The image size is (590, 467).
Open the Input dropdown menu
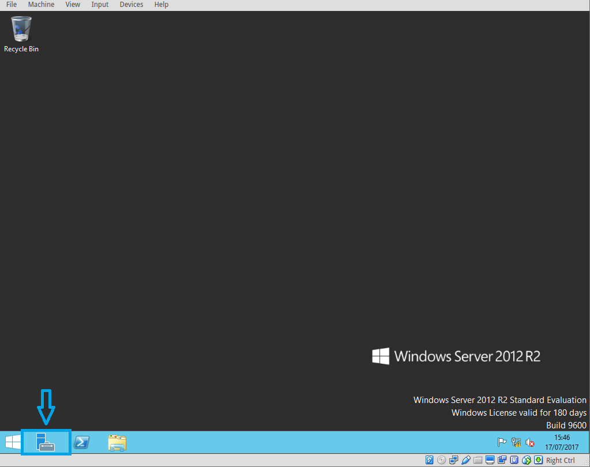tap(99, 5)
